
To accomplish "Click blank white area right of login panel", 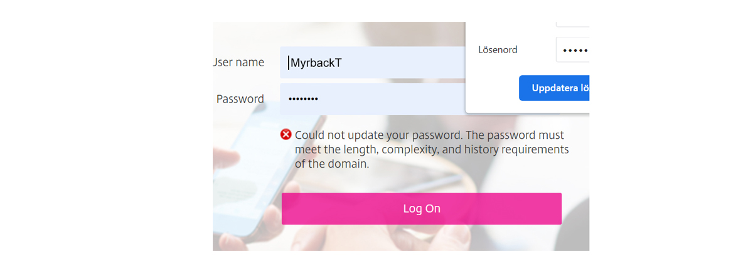I will coord(671,134).
